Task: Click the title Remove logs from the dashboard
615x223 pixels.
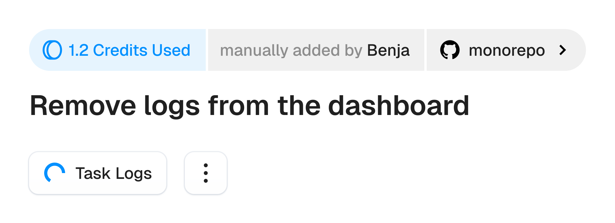Action: [x=249, y=106]
